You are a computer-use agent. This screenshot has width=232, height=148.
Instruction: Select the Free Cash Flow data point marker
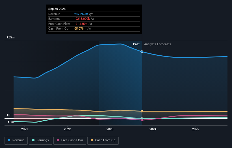142,120
